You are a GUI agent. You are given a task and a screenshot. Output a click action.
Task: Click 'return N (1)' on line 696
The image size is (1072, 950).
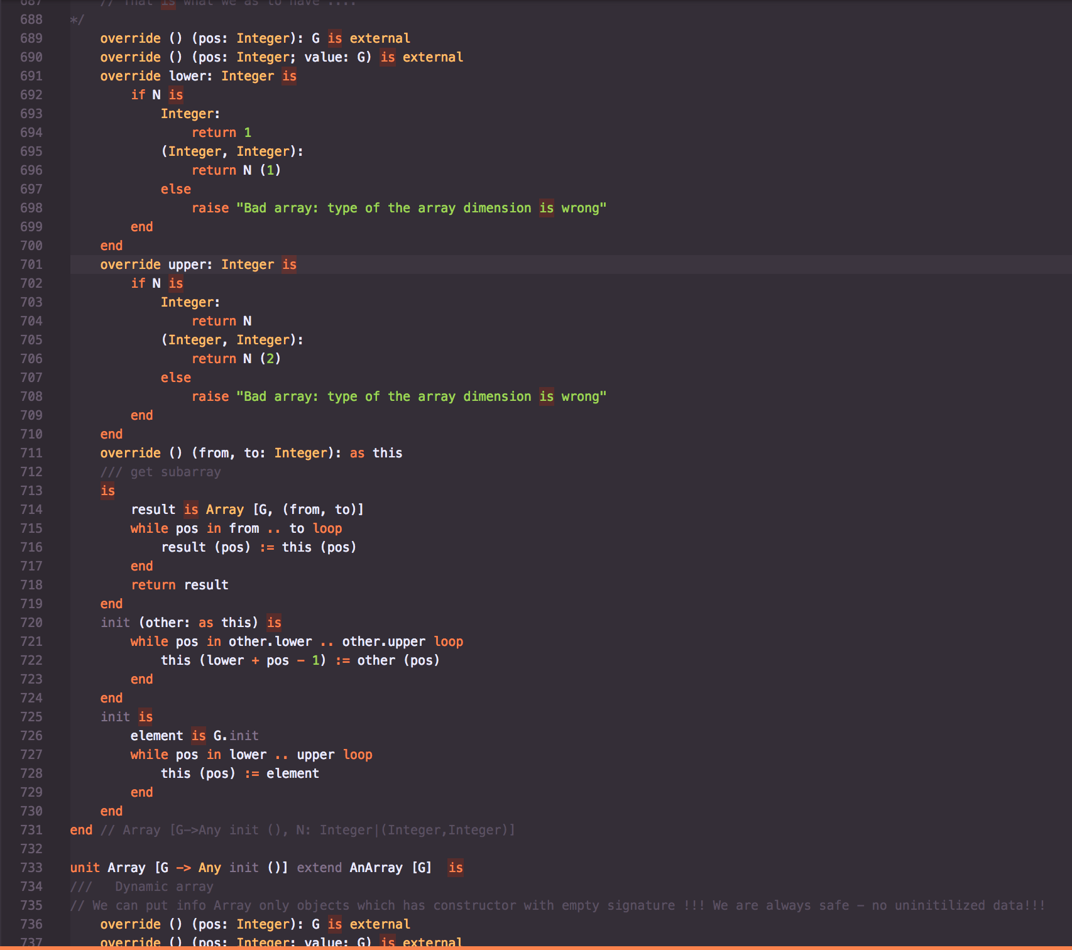click(236, 170)
